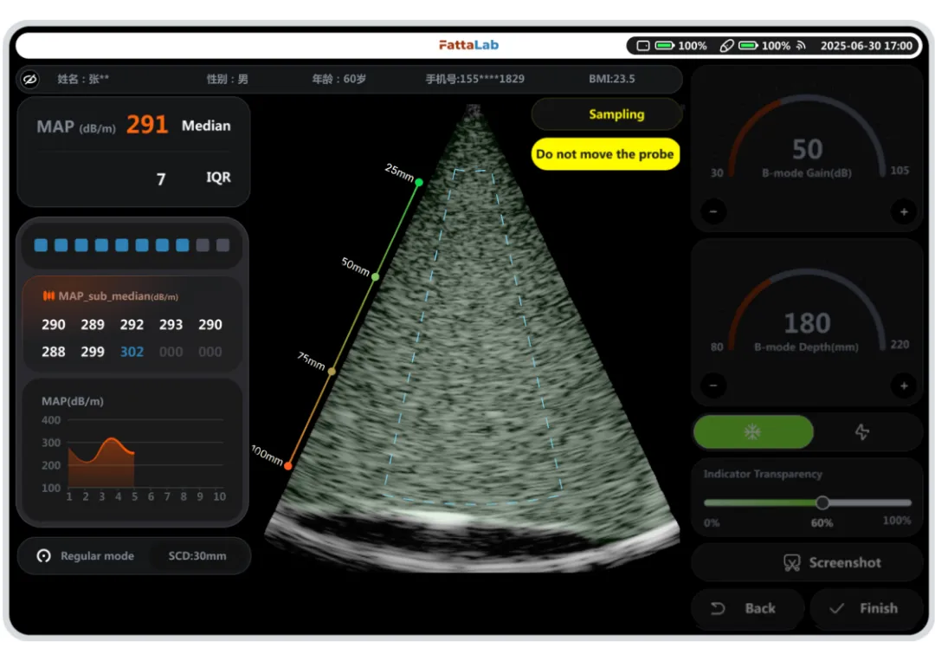935x661 pixels.
Task: Decrease B-mode Gain with minus button
Action: coord(713,211)
